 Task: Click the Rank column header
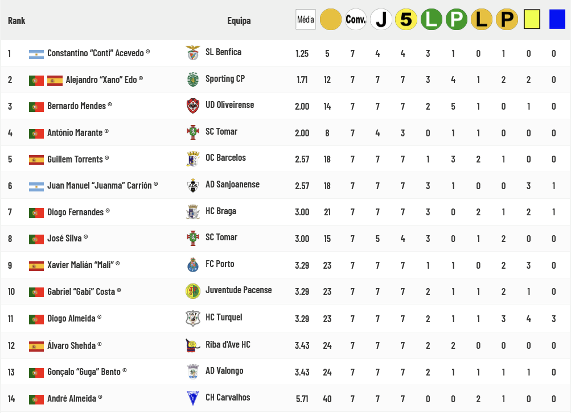click(x=17, y=20)
